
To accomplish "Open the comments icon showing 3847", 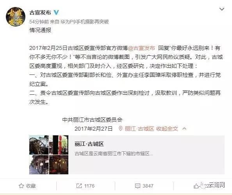I will (137, 186).
